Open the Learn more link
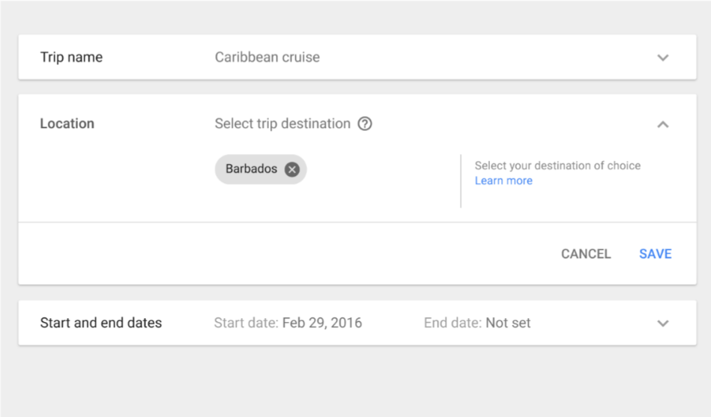This screenshot has height=417, width=711. (x=503, y=180)
